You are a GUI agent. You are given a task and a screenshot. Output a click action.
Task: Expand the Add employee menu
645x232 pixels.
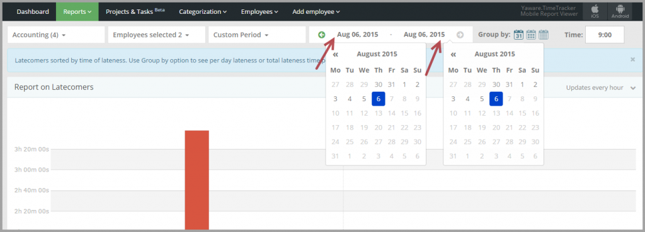316,11
